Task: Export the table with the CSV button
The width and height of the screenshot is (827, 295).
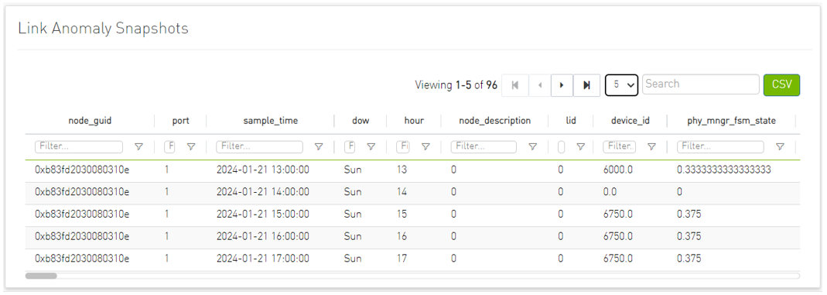Action: (781, 84)
